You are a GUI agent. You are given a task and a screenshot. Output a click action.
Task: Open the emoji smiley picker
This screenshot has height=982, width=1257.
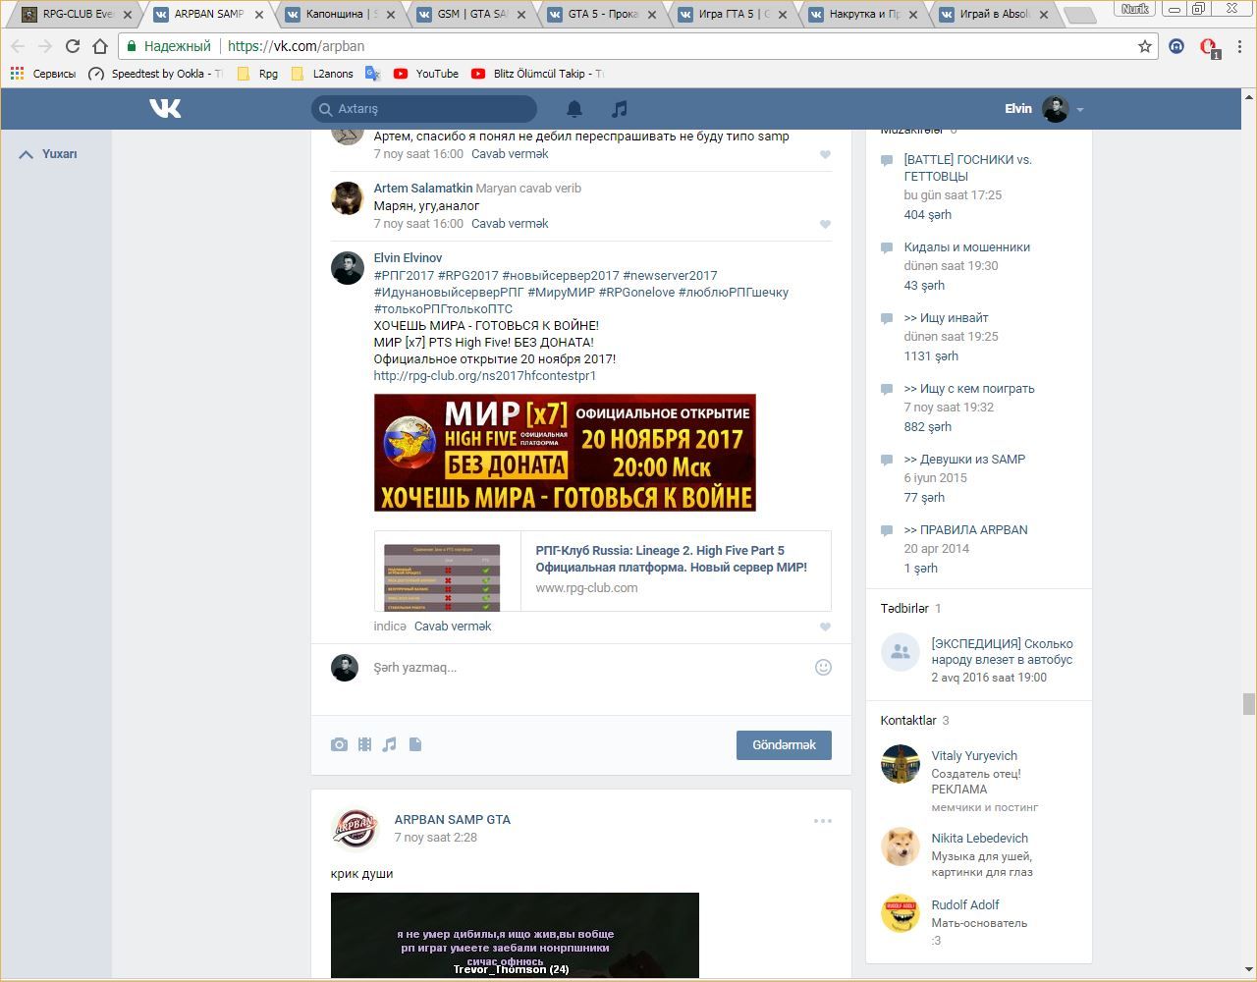click(x=823, y=667)
